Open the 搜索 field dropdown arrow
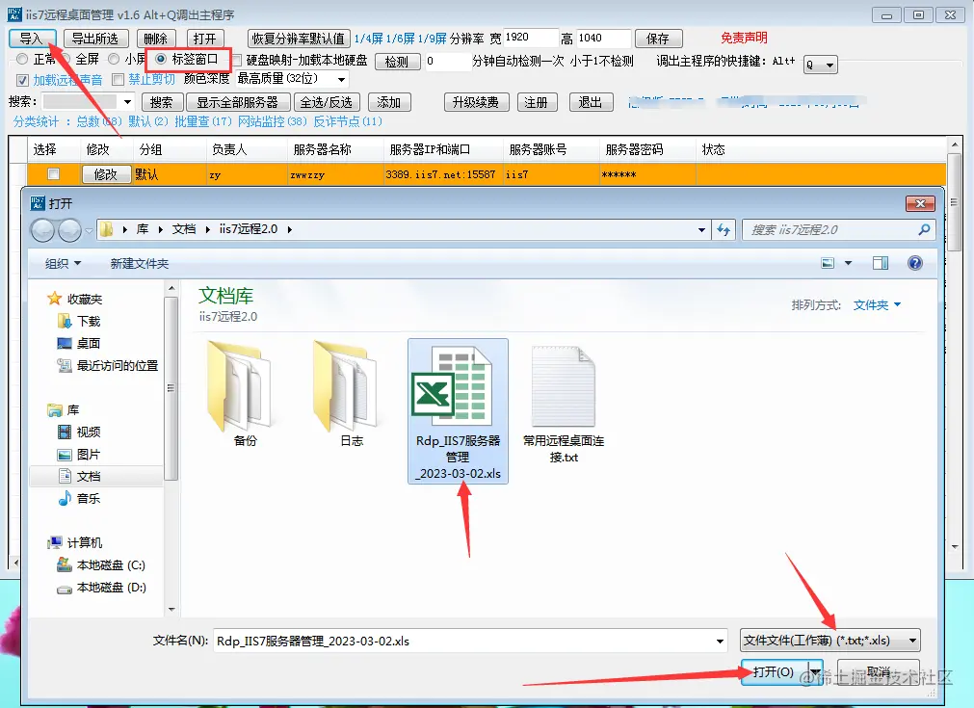The width and height of the screenshot is (974, 708). coord(127,102)
